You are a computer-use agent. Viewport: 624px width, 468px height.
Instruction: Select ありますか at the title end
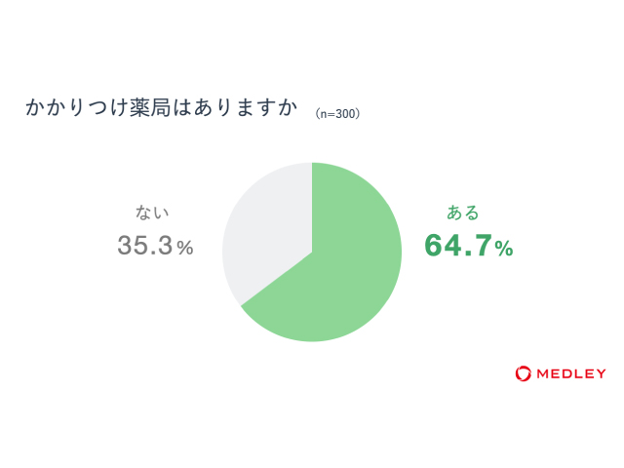[x=246, y=107]
